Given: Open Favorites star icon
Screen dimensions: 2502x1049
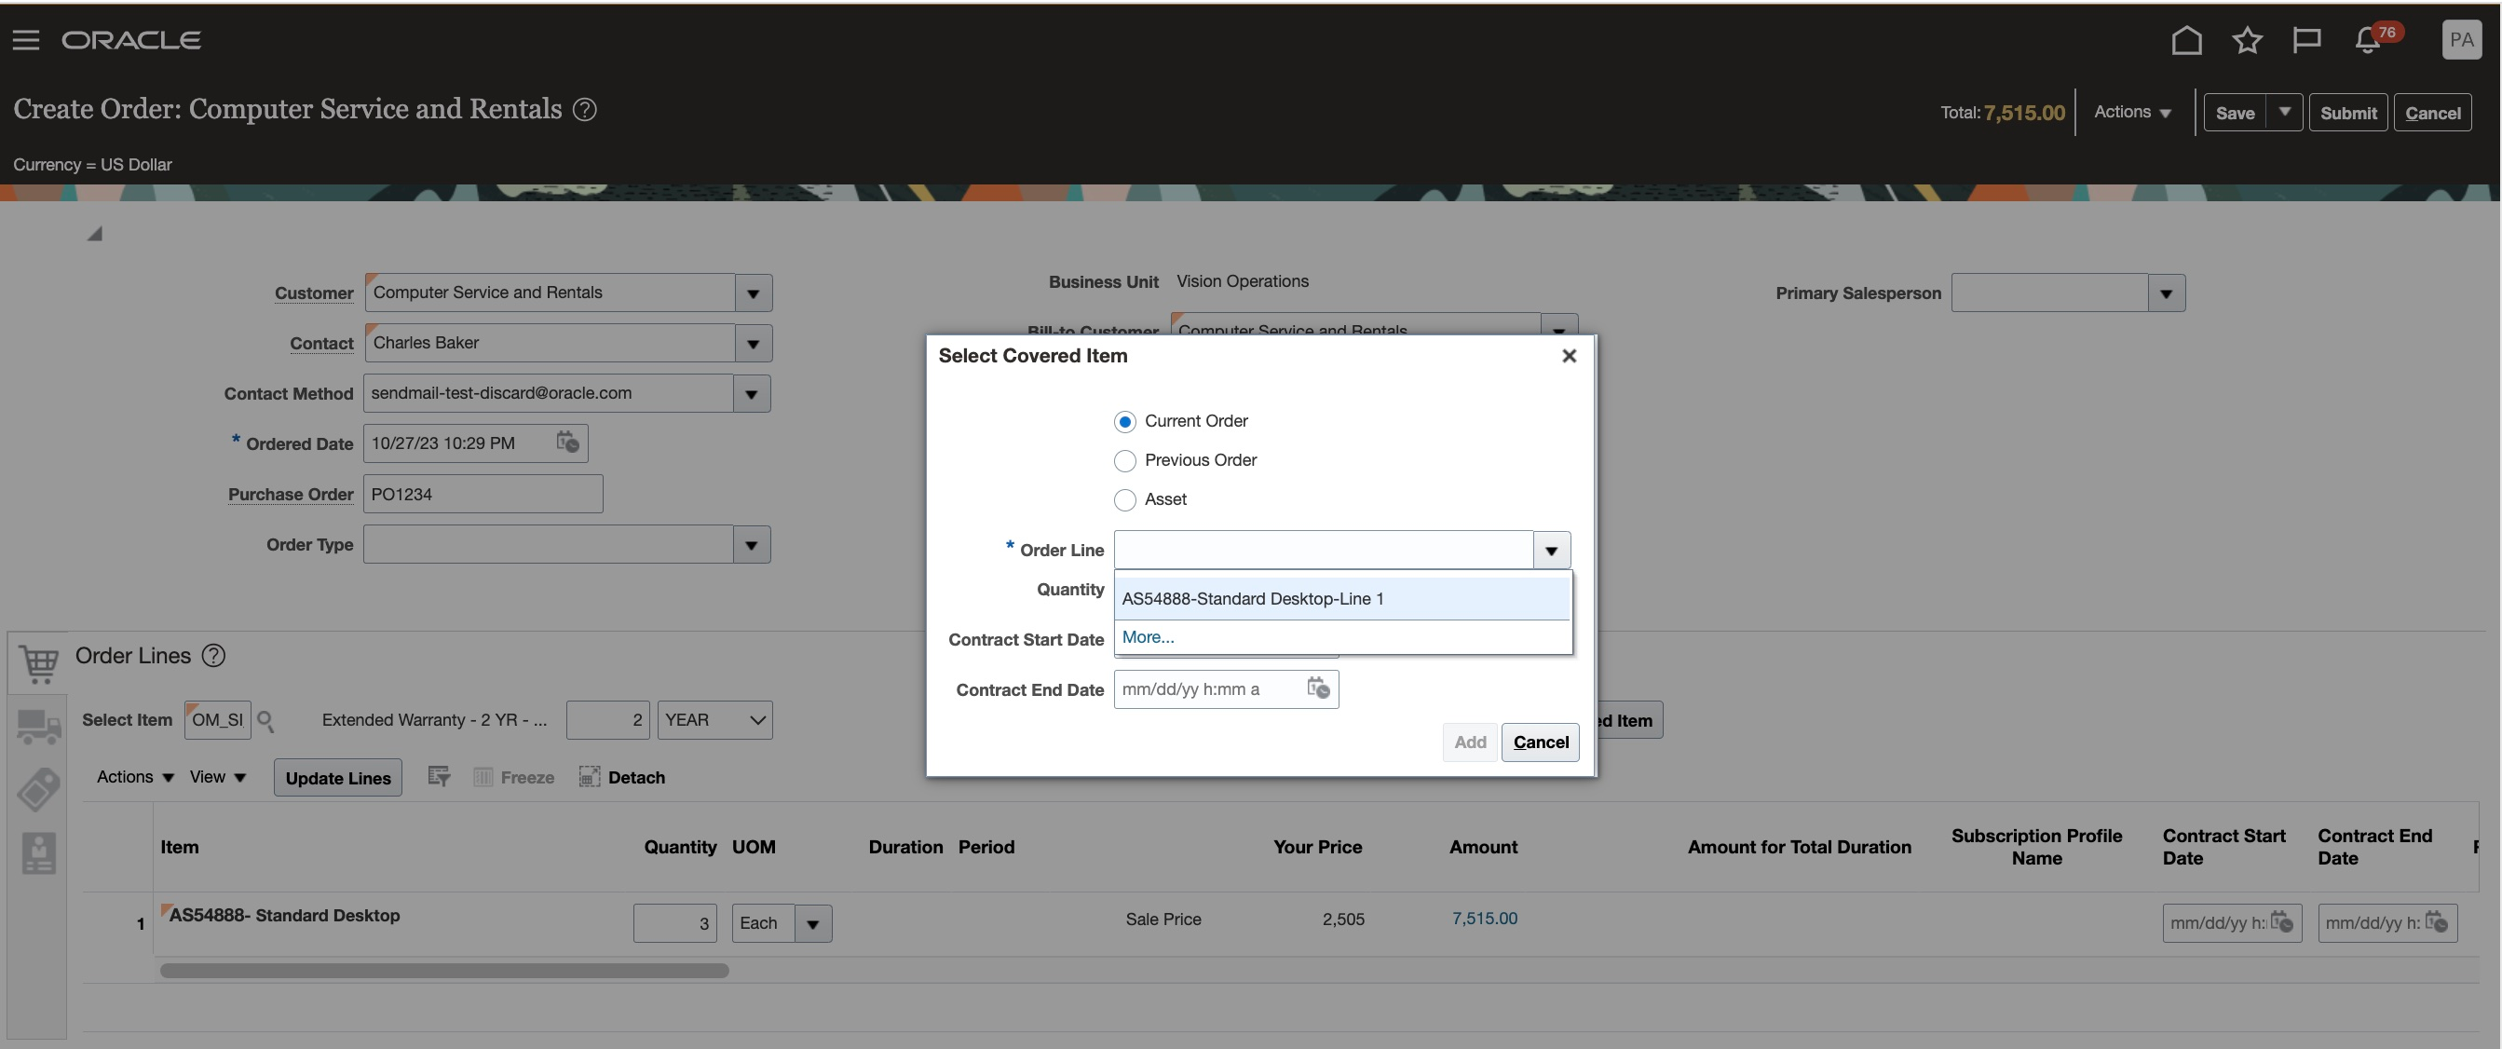Looking at the screenshot, I should coord(2247,40).
